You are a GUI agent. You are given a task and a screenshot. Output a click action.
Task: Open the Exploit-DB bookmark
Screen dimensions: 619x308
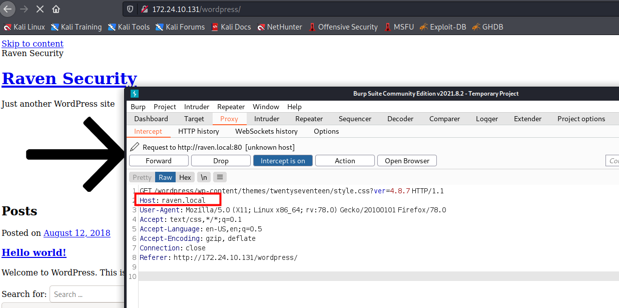coord(443,27)
